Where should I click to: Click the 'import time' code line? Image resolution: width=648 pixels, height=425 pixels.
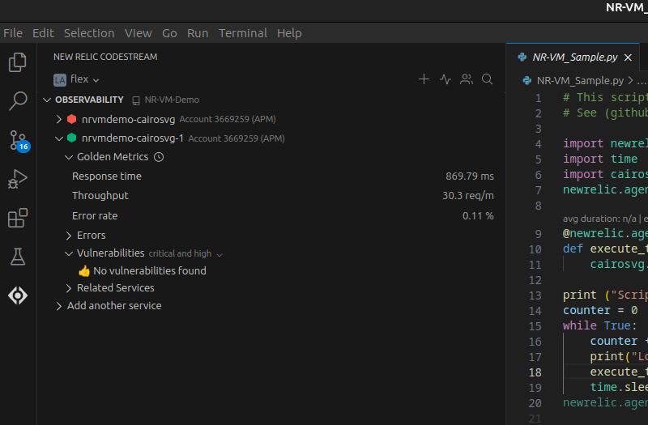tap(600, 159)
